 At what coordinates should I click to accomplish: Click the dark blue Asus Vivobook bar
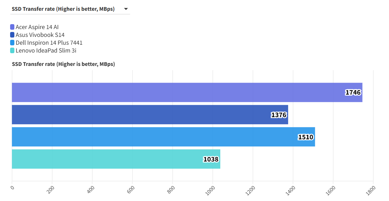(x=140, y=115)
